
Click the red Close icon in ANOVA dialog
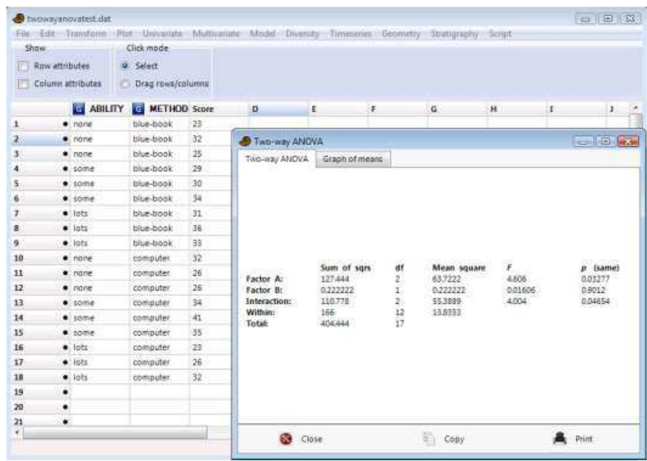[286, 439]
